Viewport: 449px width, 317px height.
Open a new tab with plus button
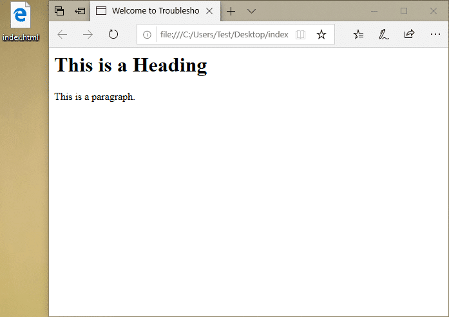point(231,11)
